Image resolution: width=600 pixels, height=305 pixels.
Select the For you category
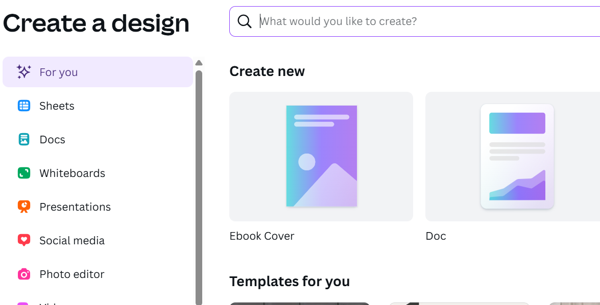click(58, 72)
